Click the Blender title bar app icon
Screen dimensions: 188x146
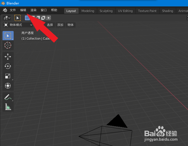pos(3,3)
